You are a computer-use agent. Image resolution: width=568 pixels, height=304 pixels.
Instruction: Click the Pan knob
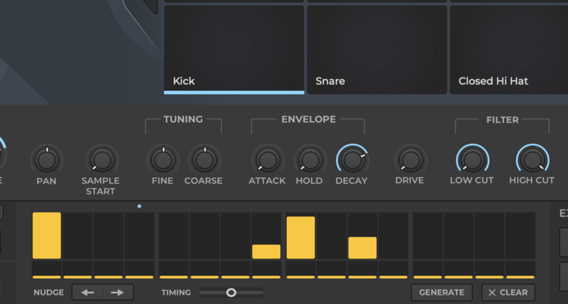pyautogui.click(x=46, y=159)
